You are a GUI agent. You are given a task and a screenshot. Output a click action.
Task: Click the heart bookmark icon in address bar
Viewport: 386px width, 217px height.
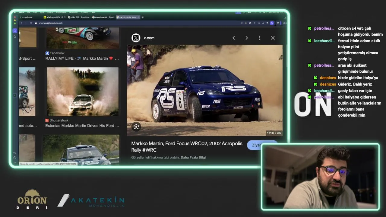coord(259,23)
